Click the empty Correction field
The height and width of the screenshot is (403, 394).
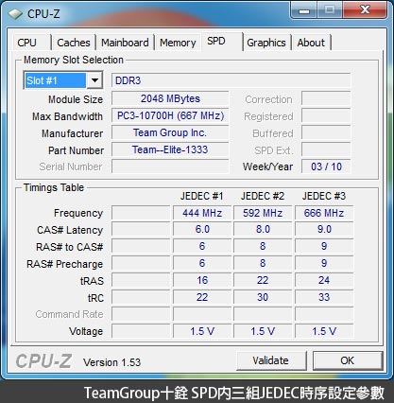[x=326, y=98]
